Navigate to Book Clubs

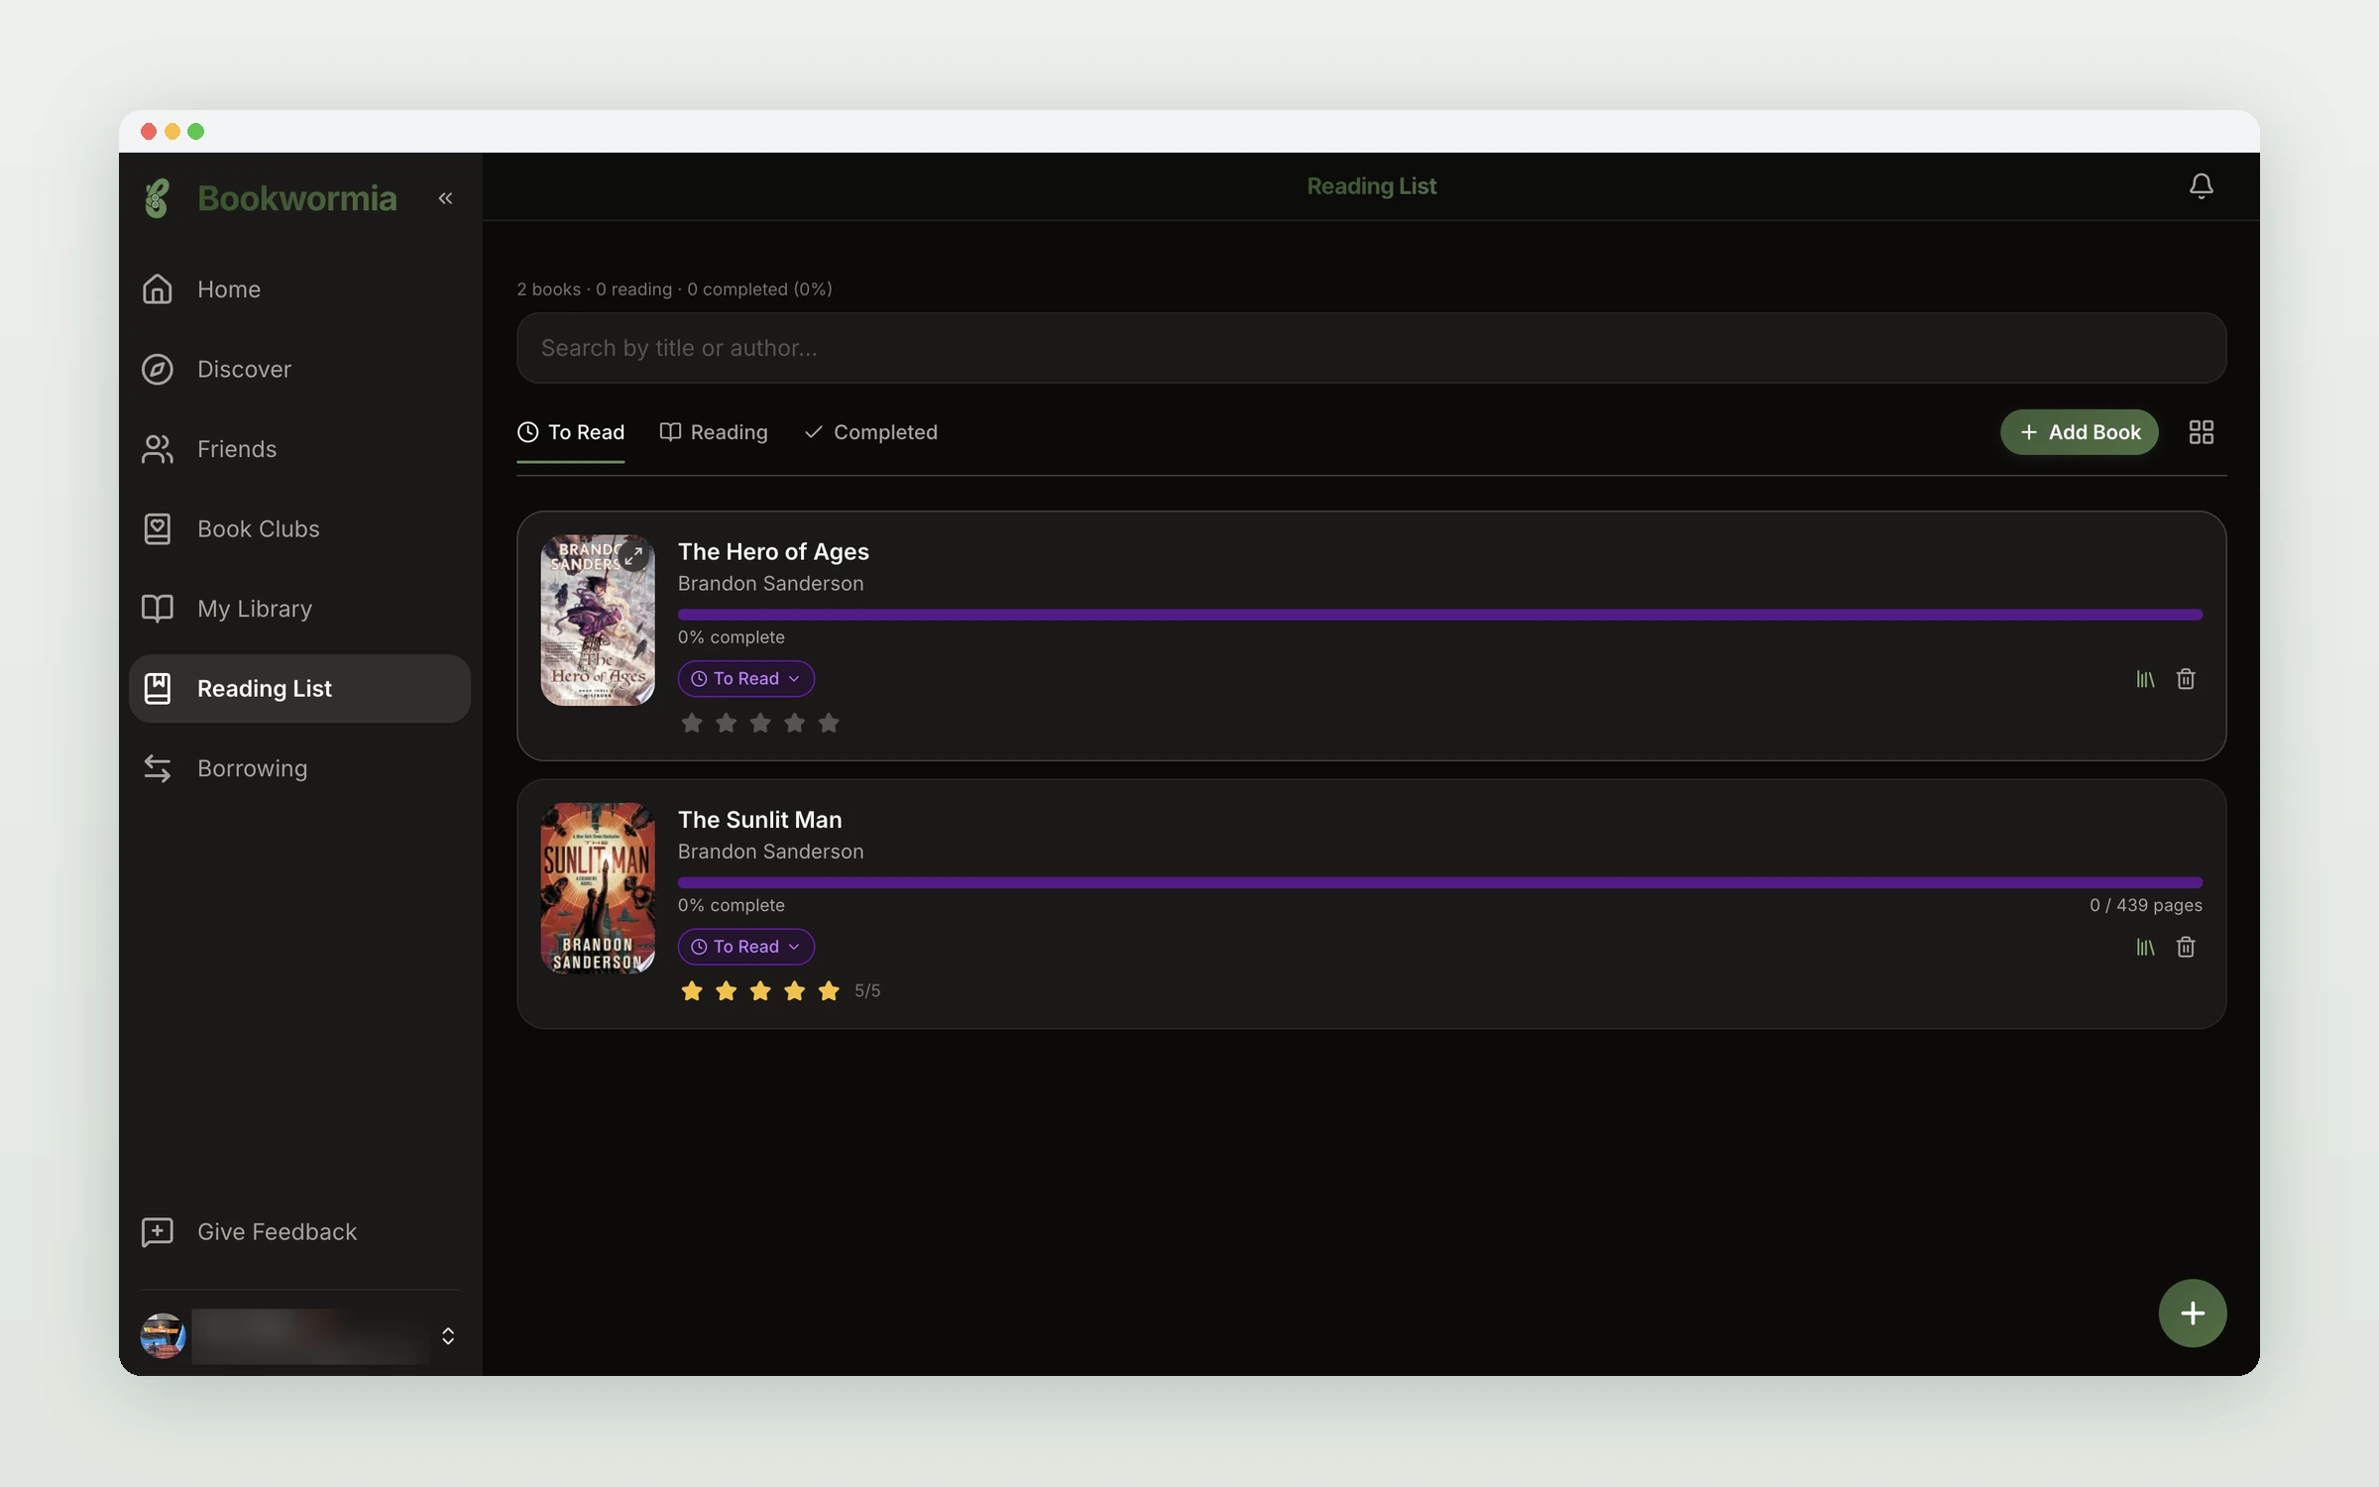coord(299,528)
